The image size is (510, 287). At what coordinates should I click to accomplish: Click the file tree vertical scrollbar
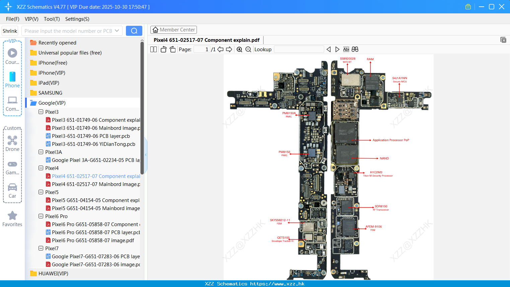pyautogui.click(x=142, y=108)
